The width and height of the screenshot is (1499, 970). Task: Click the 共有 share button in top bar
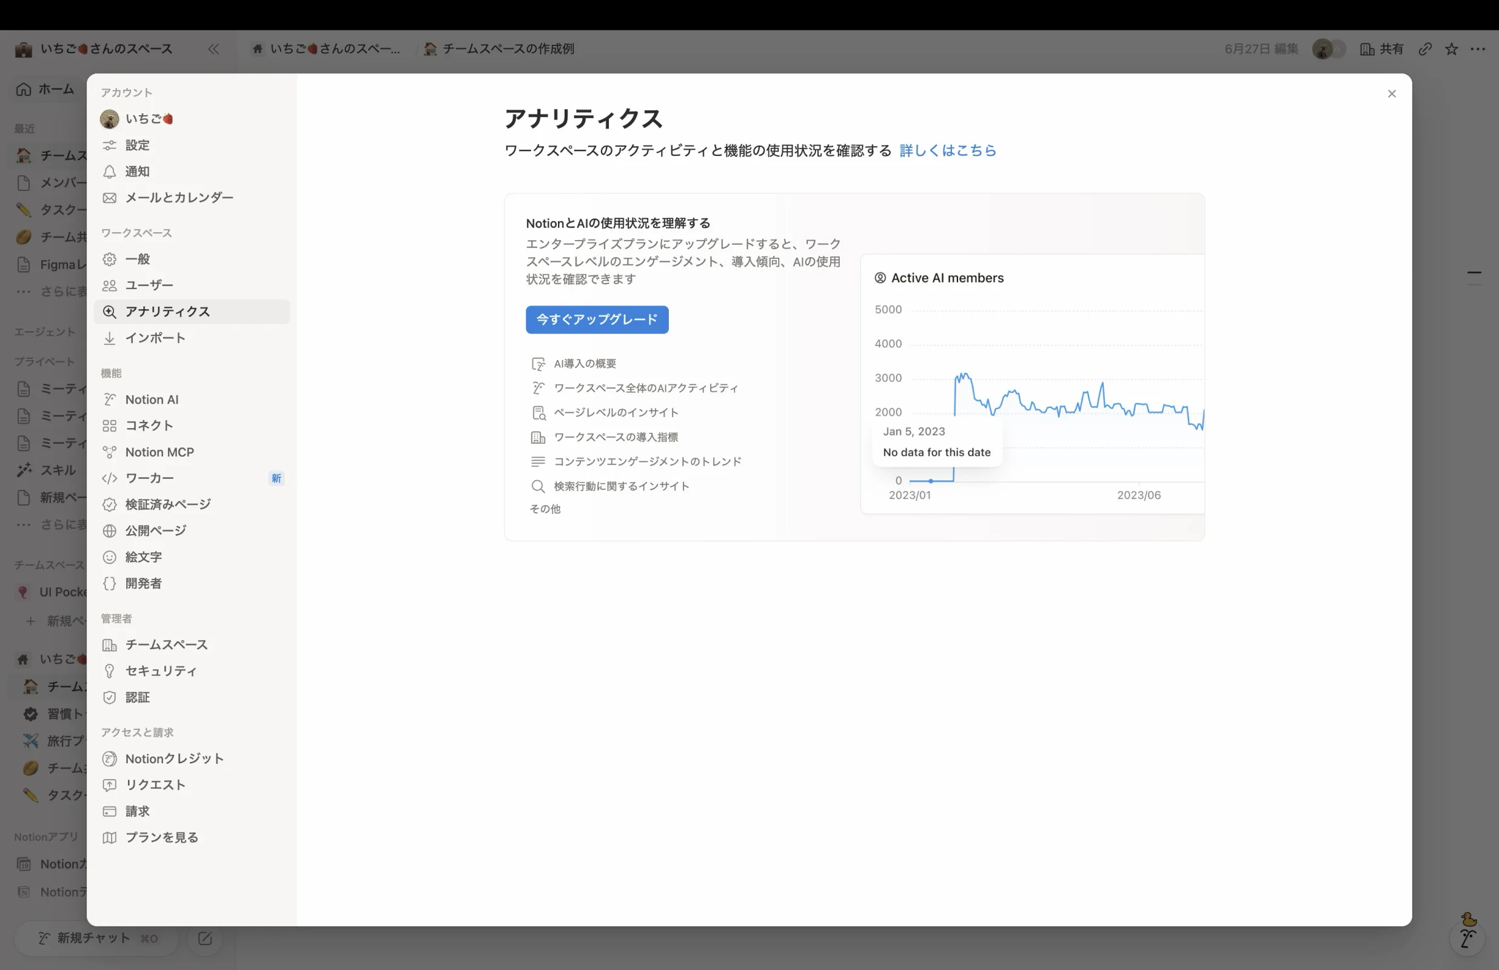(x=1381, y=49)
